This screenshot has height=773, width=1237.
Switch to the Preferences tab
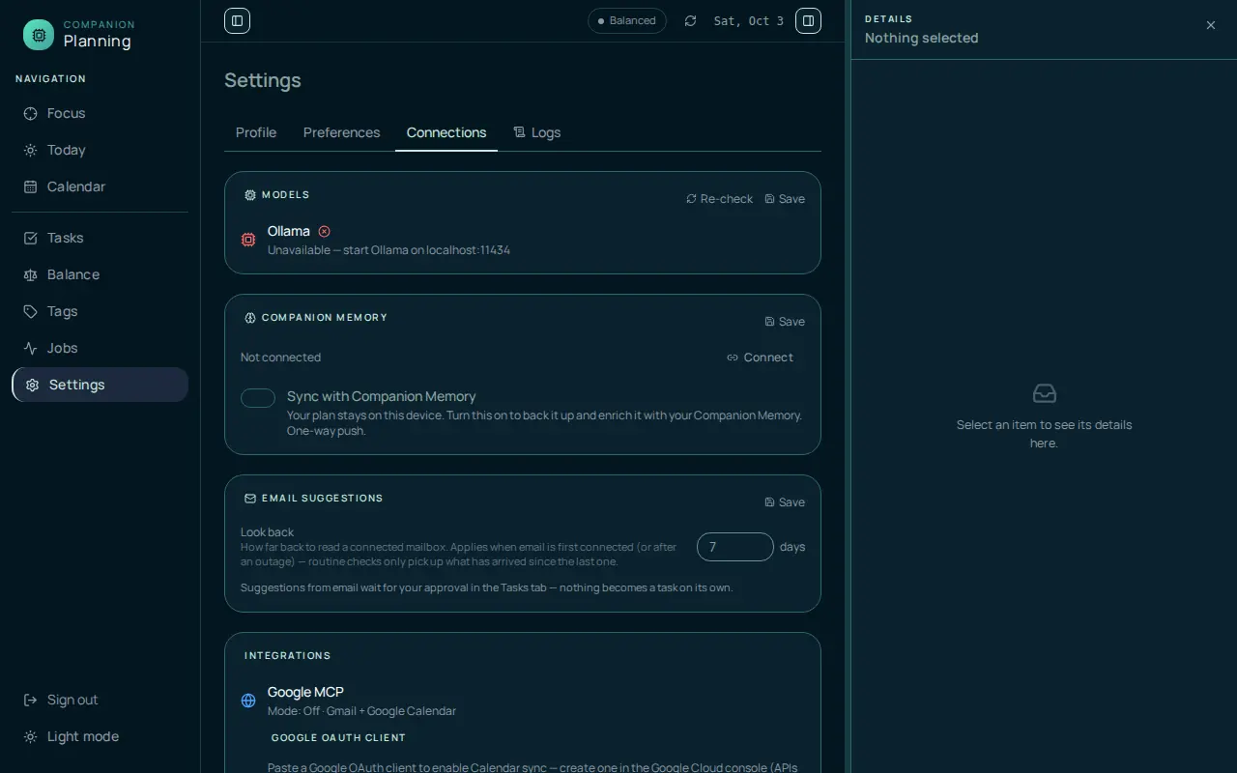[341, 132]
